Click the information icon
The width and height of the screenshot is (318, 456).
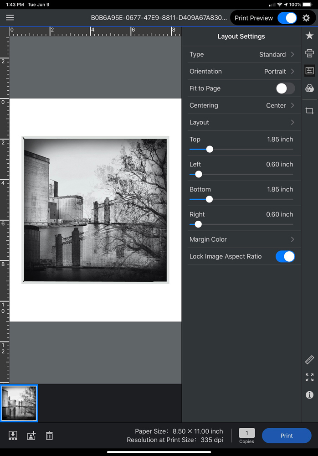pyautogui.click(x=309, y=395)
